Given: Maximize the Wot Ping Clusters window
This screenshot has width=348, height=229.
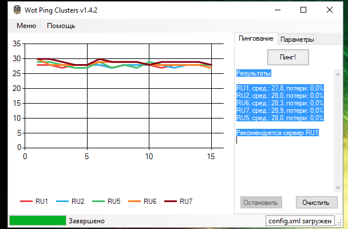Looking at the screenshot, I should (x=303, y=10).
